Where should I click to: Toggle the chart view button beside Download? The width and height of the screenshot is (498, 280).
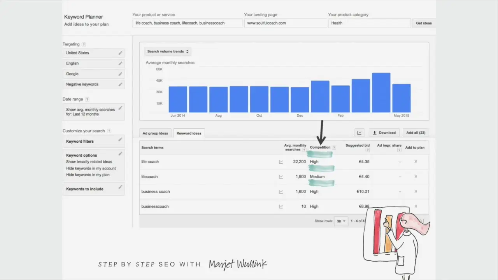coord(359,133)
